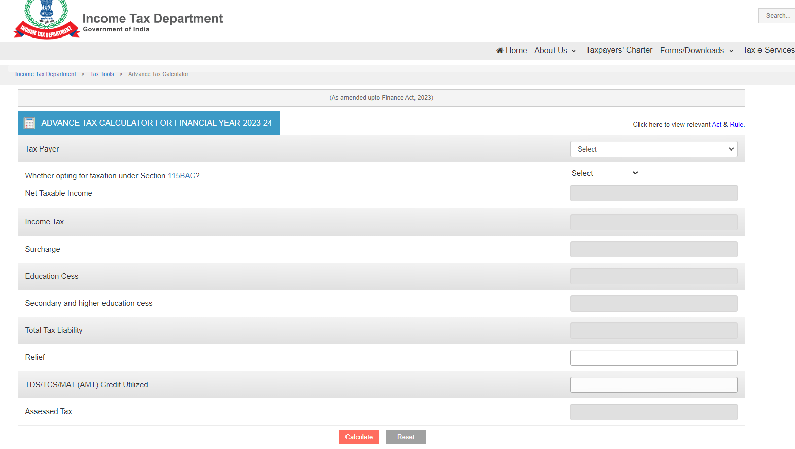
Task: Go to Home with the house icon
Action: pos(511,50)
